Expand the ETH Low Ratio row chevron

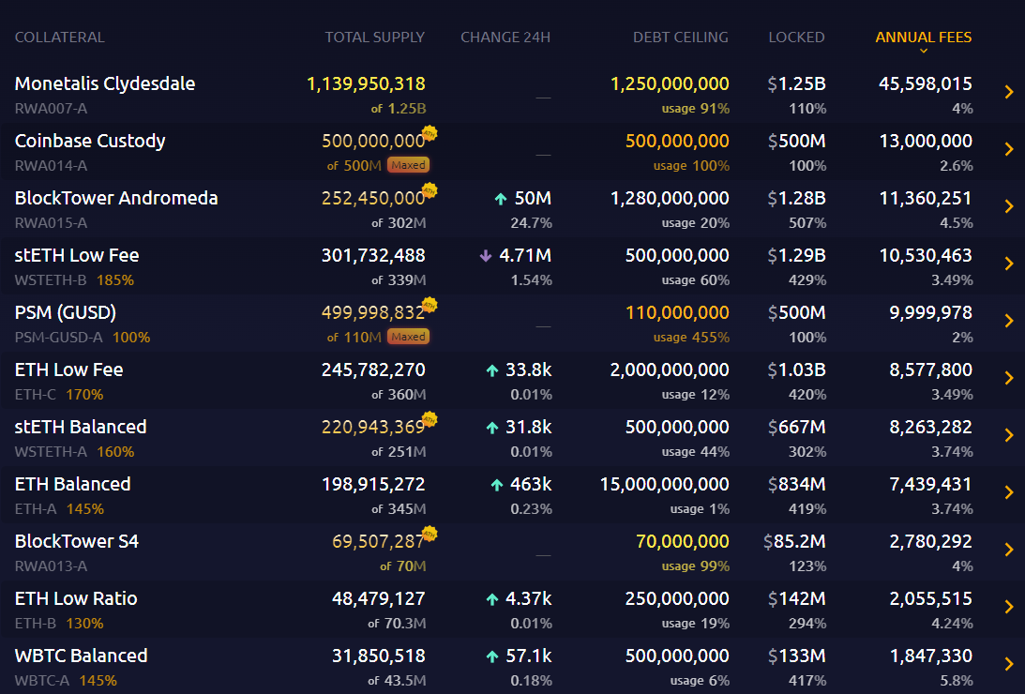1009,607
